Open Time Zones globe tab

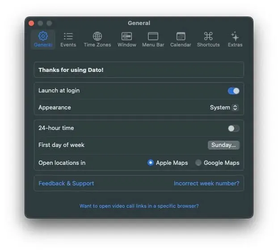click(x=97, y=39)
